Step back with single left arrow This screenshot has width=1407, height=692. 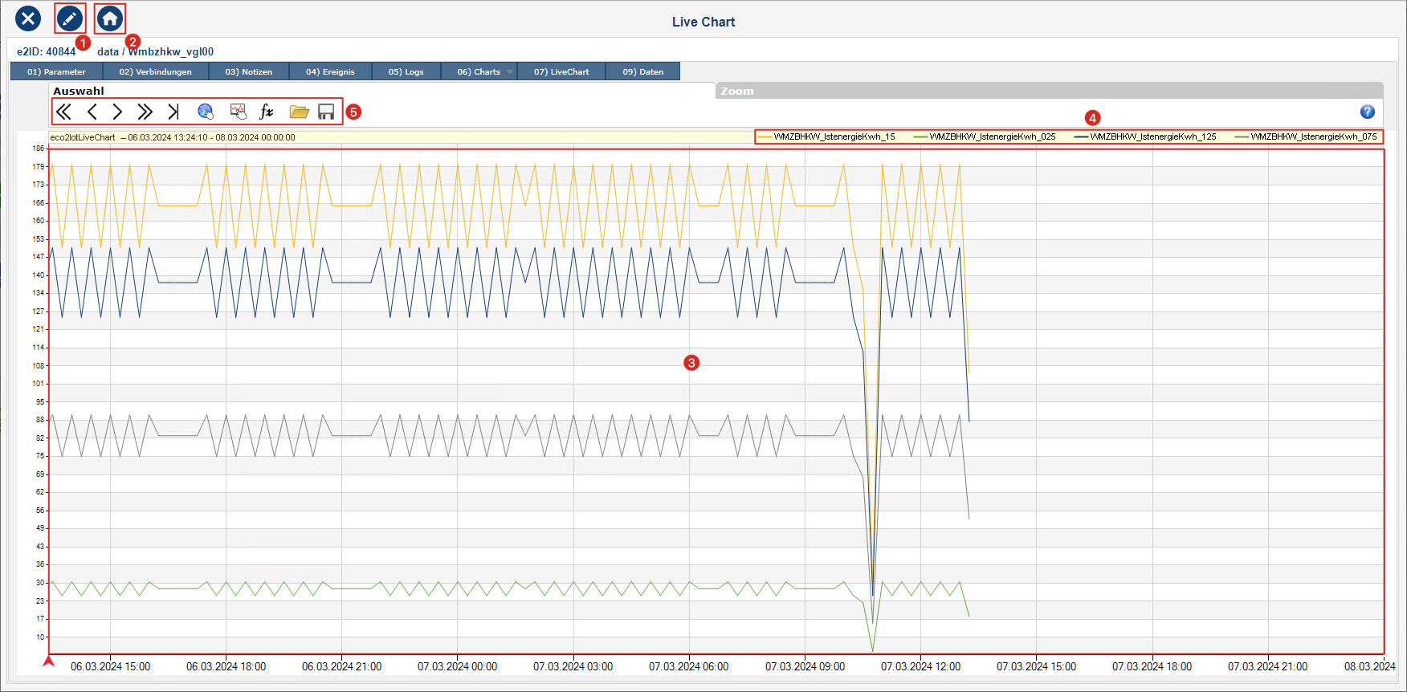coord(92,112)
